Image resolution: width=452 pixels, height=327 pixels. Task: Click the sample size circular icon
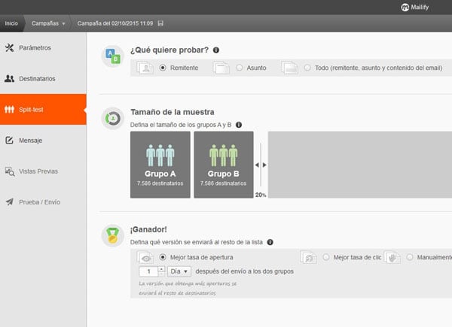point(113,118)
